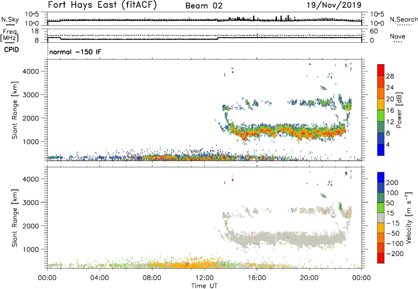Viewport: 418px width, 289px height.
Task: Click the '08:00' time axis label
Action: tap(152, 278)
